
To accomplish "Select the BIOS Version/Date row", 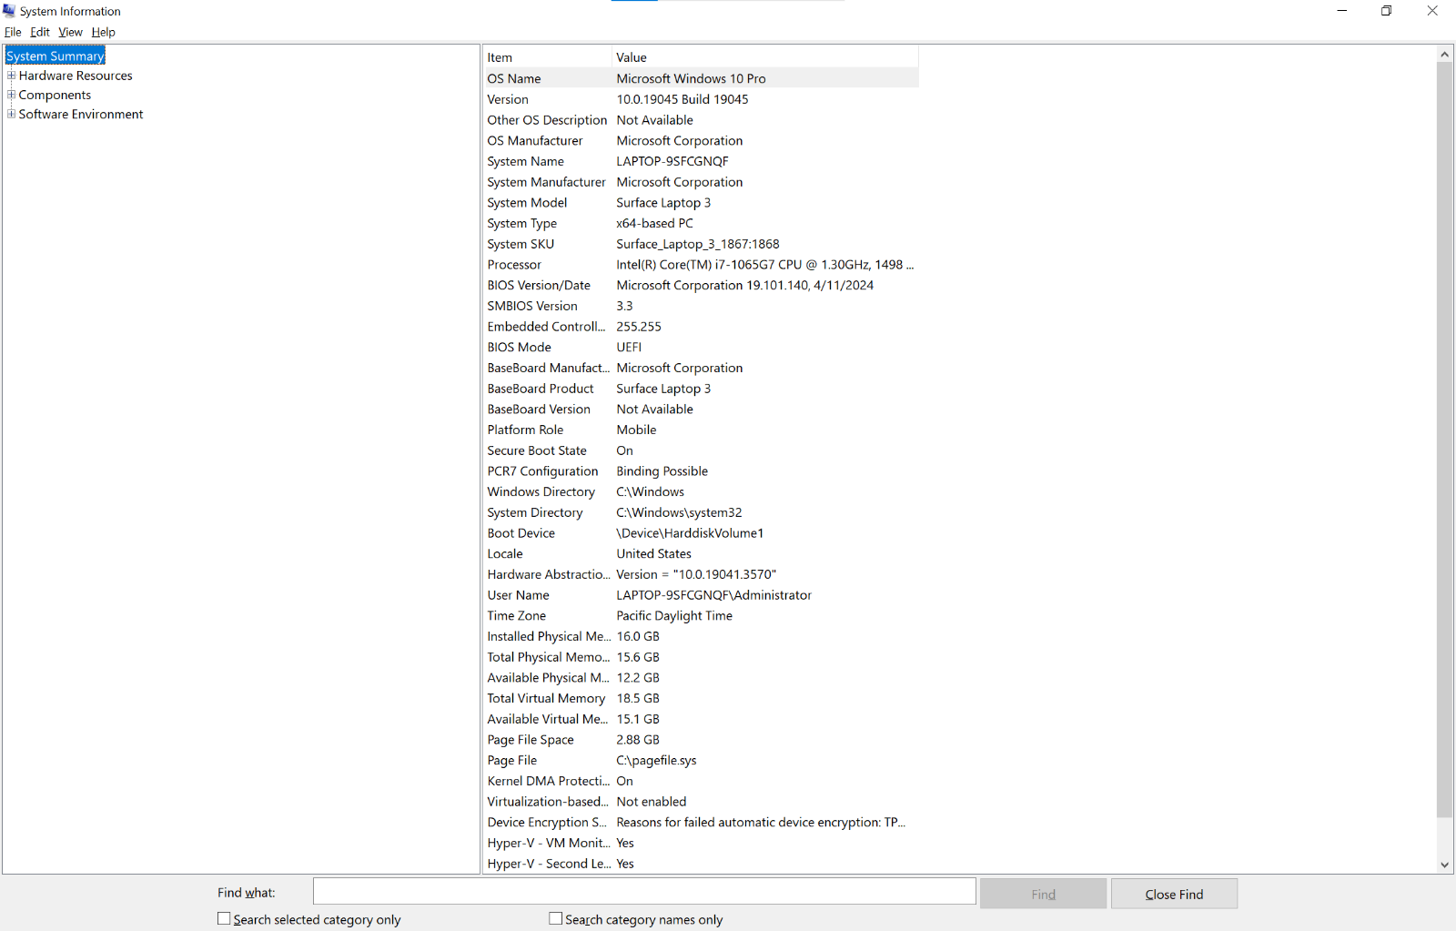I will (x=701, y=285).
